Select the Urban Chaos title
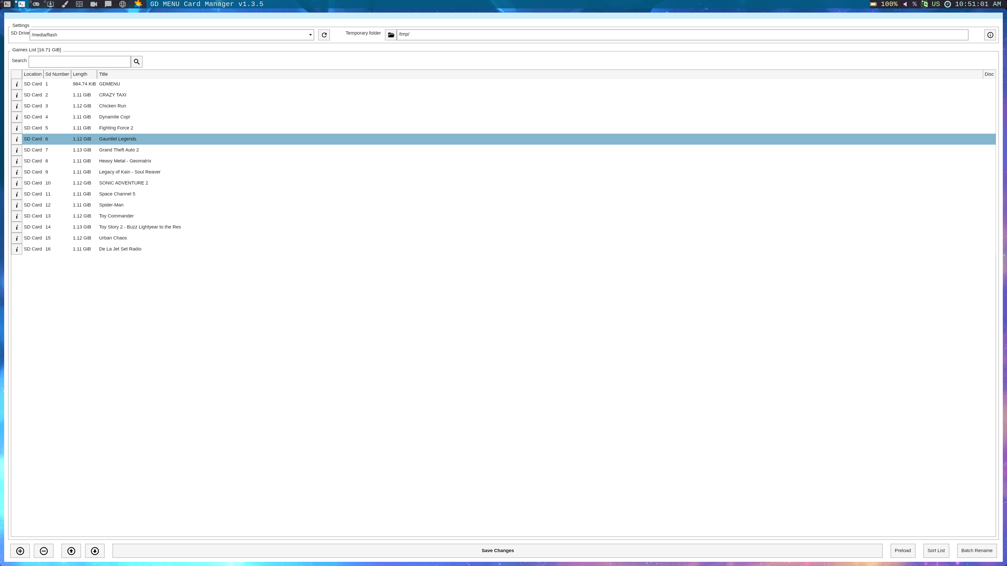The width and height of the screenshot is (1007, 566). [x=113, y=238]
